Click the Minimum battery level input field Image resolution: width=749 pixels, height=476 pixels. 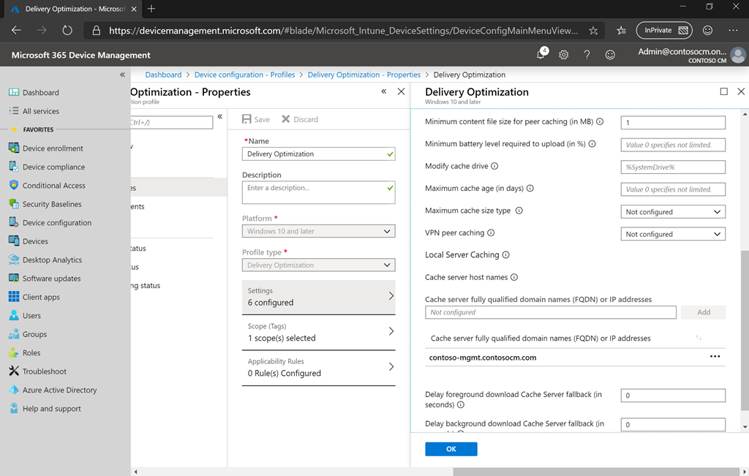[x=673, y=145]
